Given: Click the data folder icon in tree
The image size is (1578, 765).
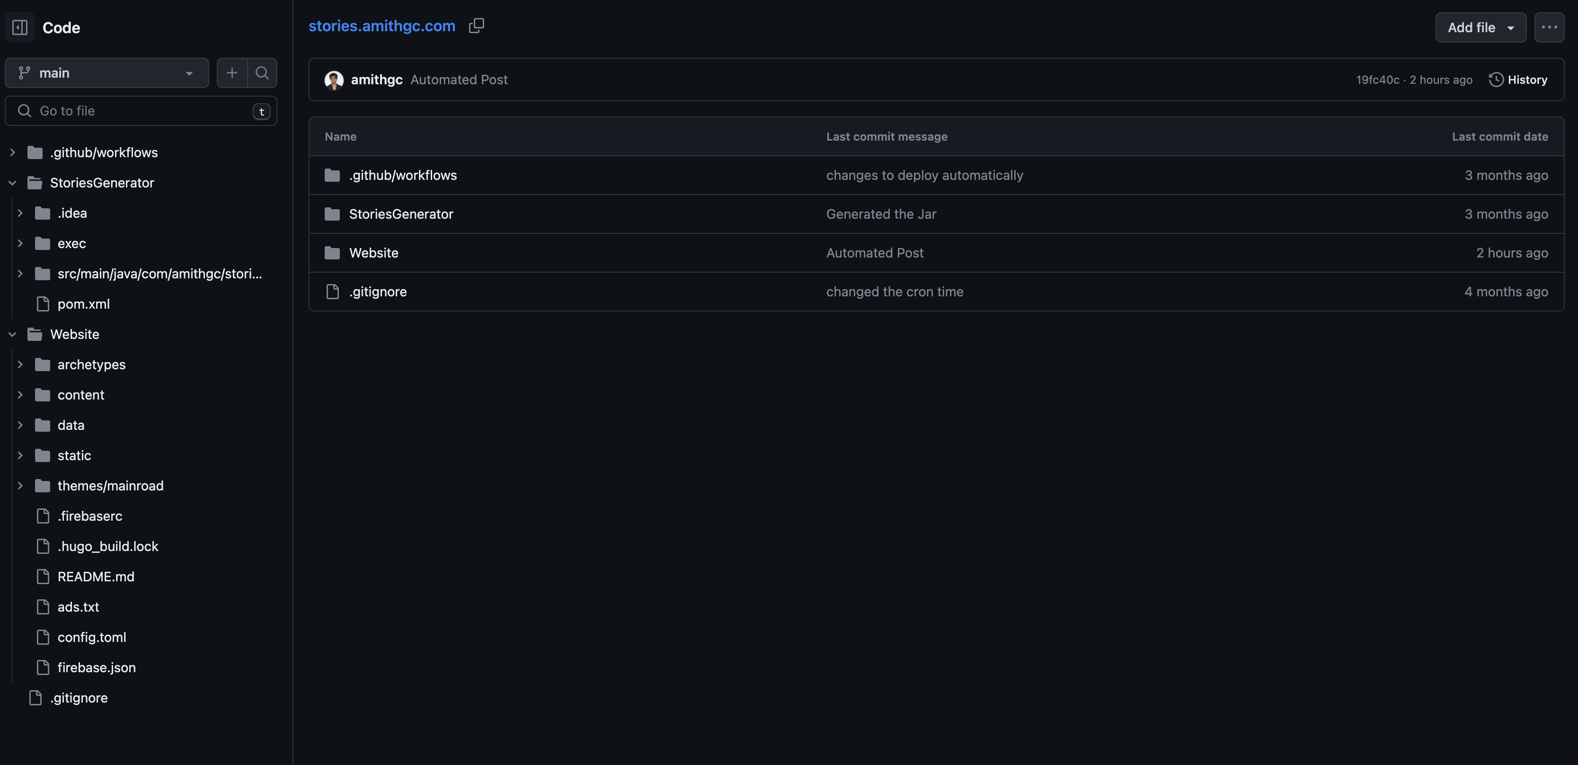Looking at the screenshot, I should tap(42, 425).
